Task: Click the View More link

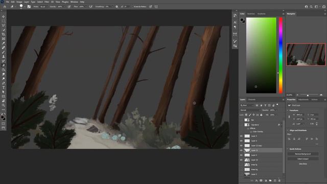Action: [x=303, y=164]
